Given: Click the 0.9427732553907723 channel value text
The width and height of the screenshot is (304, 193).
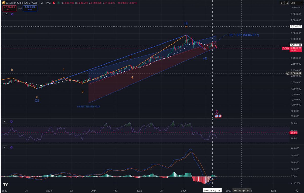Looking at the screenshot, I should pyautogui.click(x=88, y=106).
